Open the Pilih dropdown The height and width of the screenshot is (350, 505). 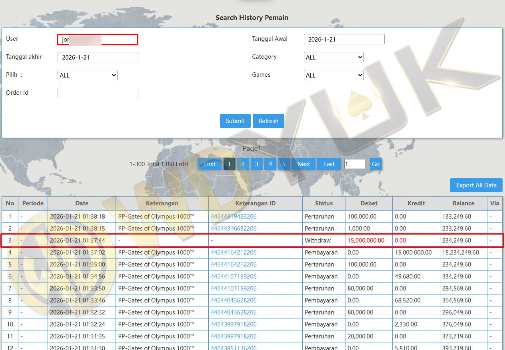click(x=88, y=75)
